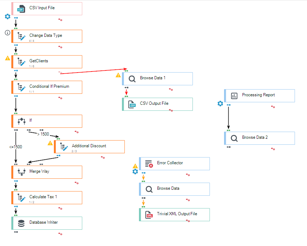The image size is (307, 246).
Task: Click the Database Writer cylinder icon
Action: click(21, 223)
